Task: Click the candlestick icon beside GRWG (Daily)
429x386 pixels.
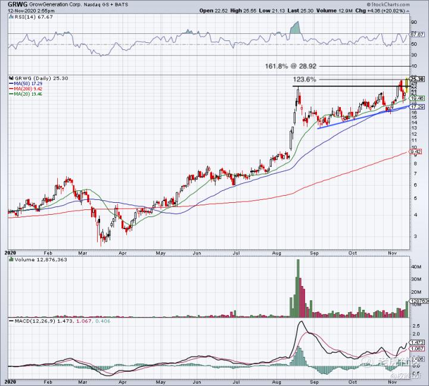Action: tap(11, 78)
